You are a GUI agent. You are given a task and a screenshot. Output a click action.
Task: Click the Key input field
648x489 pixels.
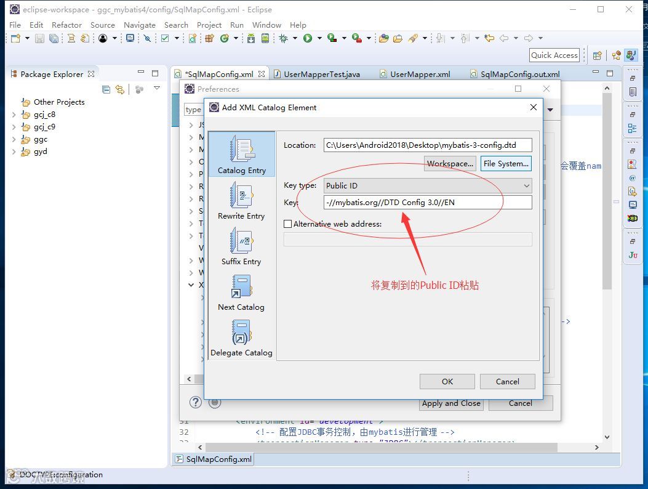(x=428, y=202)
